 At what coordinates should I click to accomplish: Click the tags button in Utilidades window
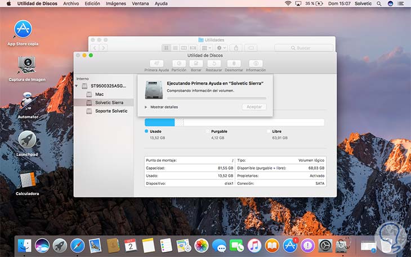251,48
